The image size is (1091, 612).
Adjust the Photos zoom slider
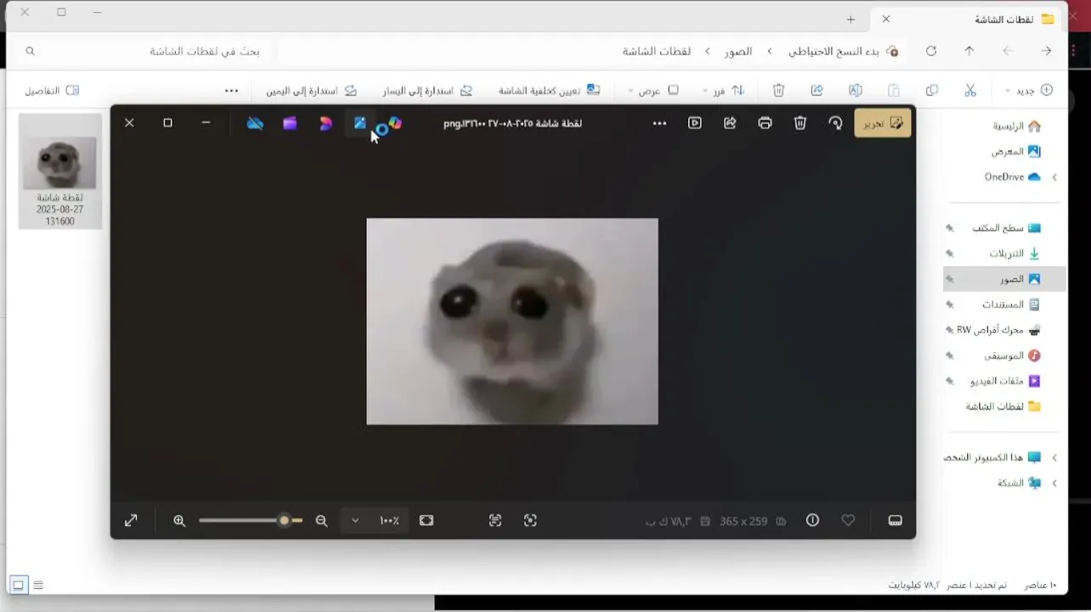pos(251,520)
